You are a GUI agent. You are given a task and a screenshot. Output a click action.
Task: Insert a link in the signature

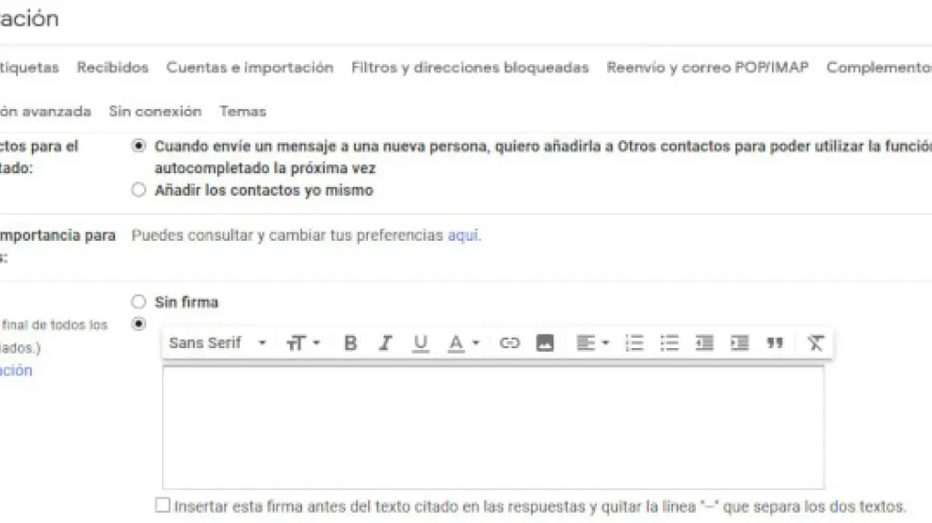pos(509,343)
